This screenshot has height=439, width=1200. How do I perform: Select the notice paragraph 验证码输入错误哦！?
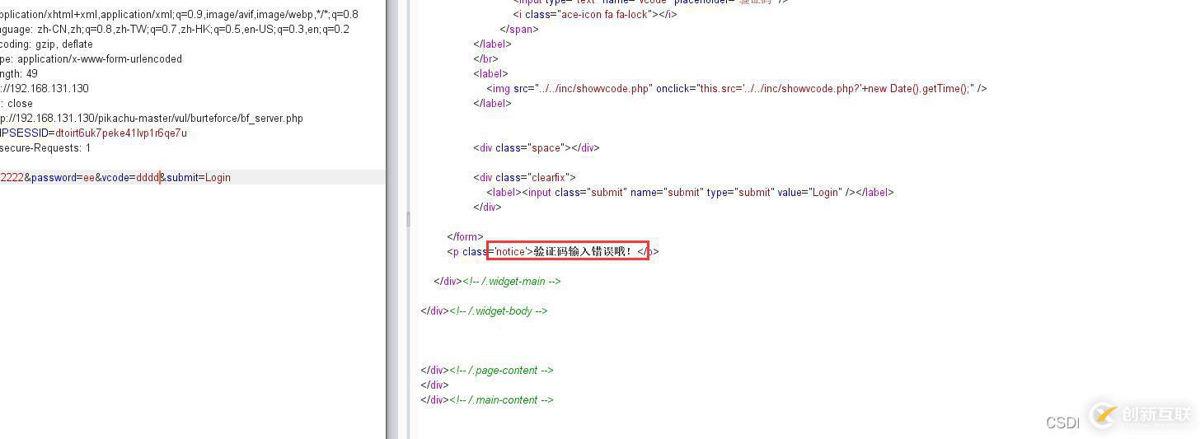(x=553, y=252)
